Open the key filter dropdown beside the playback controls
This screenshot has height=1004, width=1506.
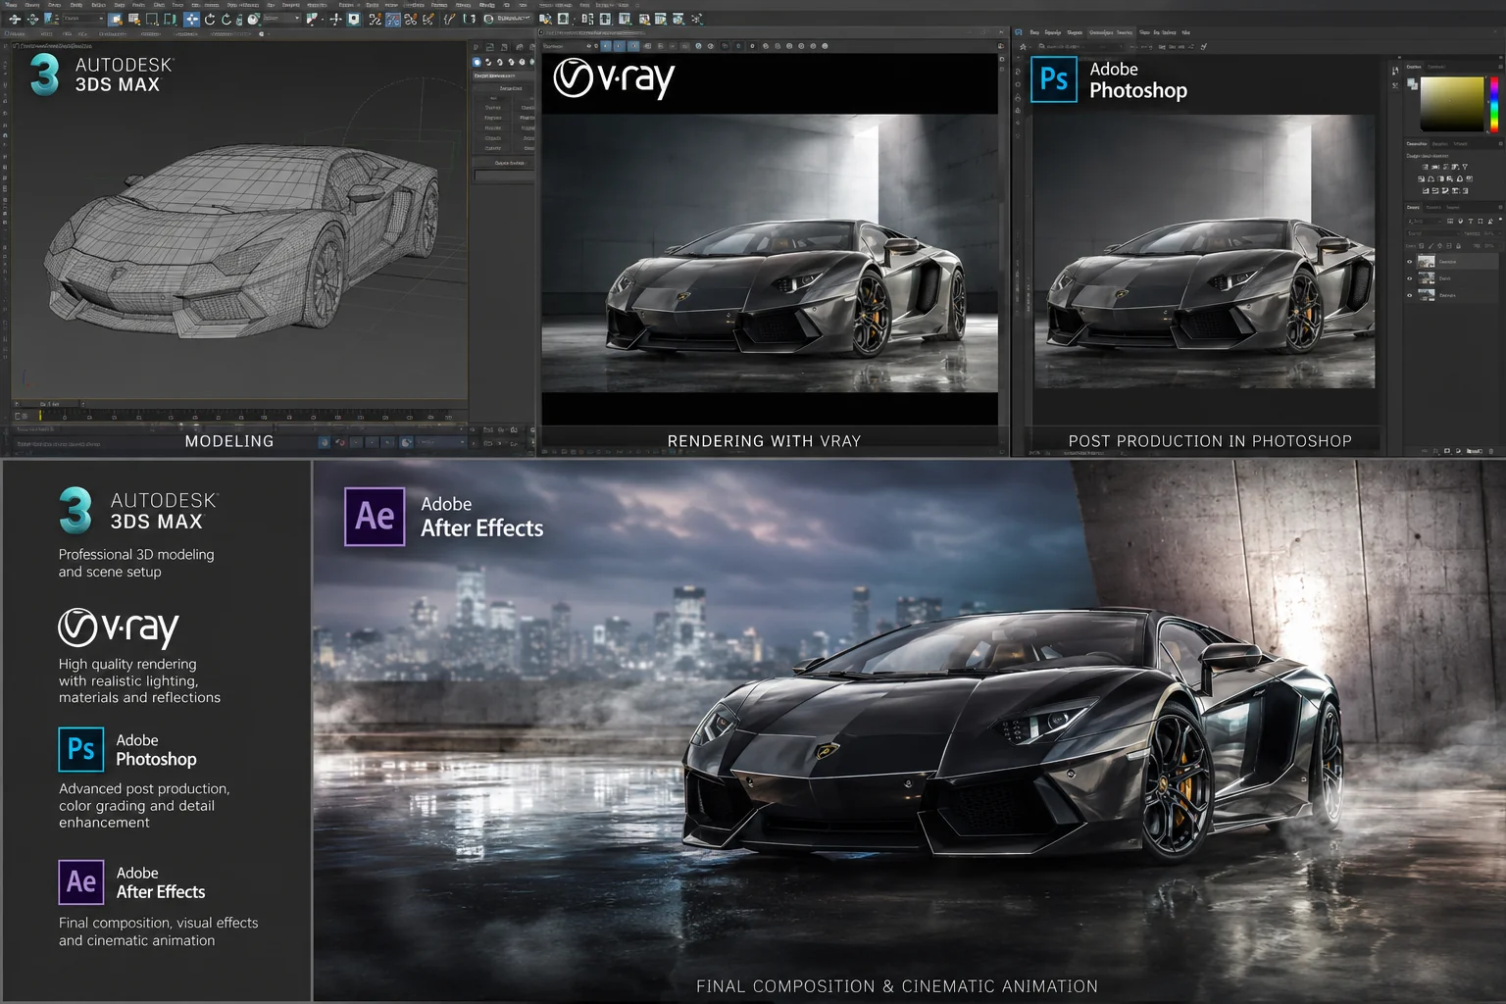click(x=442, y=442)
